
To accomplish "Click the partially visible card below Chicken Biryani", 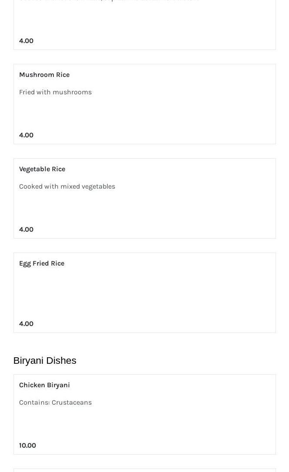I will click(x=144, y=470).
